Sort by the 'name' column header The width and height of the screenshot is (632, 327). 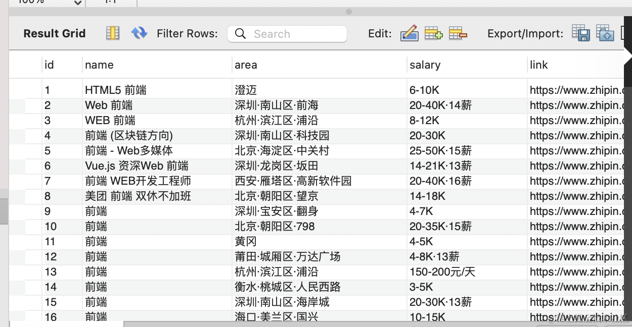[99, 65]
